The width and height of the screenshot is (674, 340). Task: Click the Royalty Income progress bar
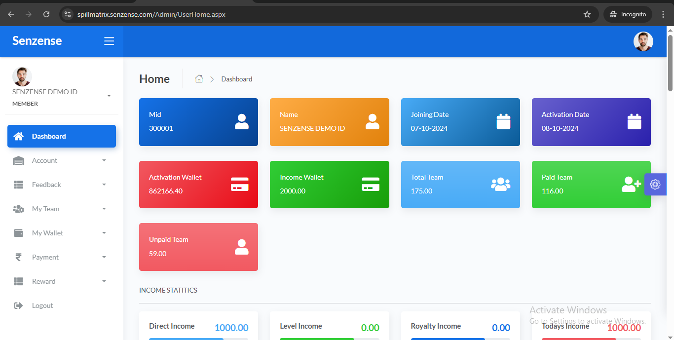pyautogui.click(x=460, y=339)
